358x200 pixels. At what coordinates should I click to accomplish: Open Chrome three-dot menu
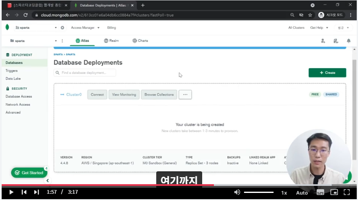[x=351, y=15]
